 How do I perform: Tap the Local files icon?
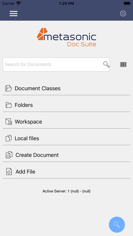(x=9, y=138)
